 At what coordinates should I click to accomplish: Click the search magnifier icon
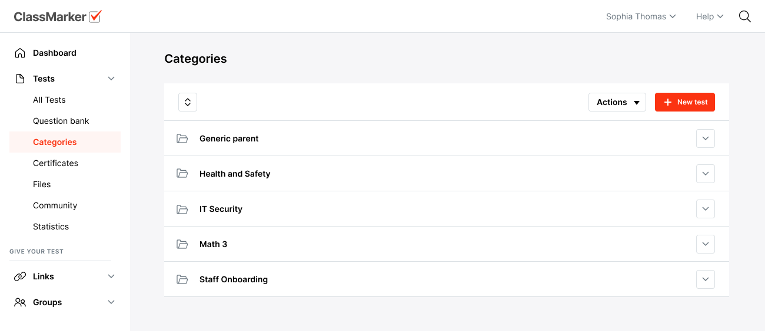tap(744, 16)
